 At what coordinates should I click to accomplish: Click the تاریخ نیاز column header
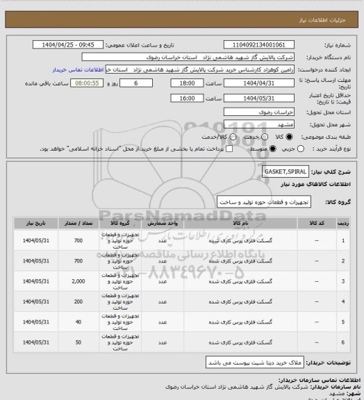[x=35, y=224]
